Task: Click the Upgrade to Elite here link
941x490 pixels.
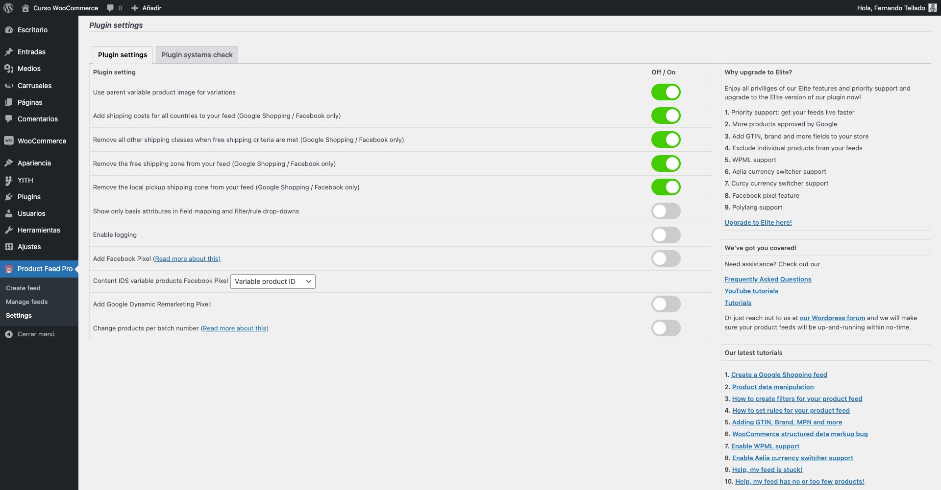Action: 758,222
